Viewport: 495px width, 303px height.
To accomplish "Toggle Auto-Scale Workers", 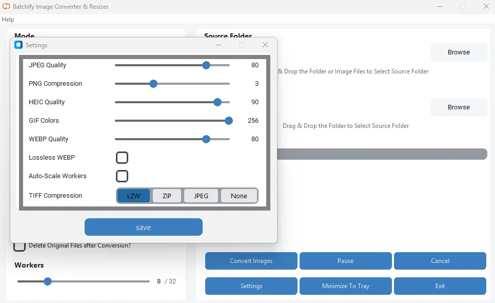I will 122,176.
